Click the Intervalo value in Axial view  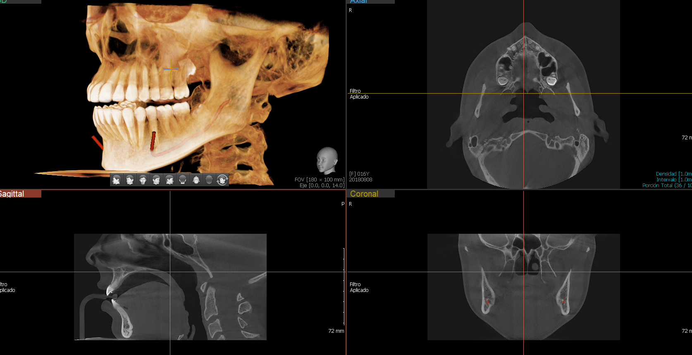pyautogui.click(x=673, y=180)
